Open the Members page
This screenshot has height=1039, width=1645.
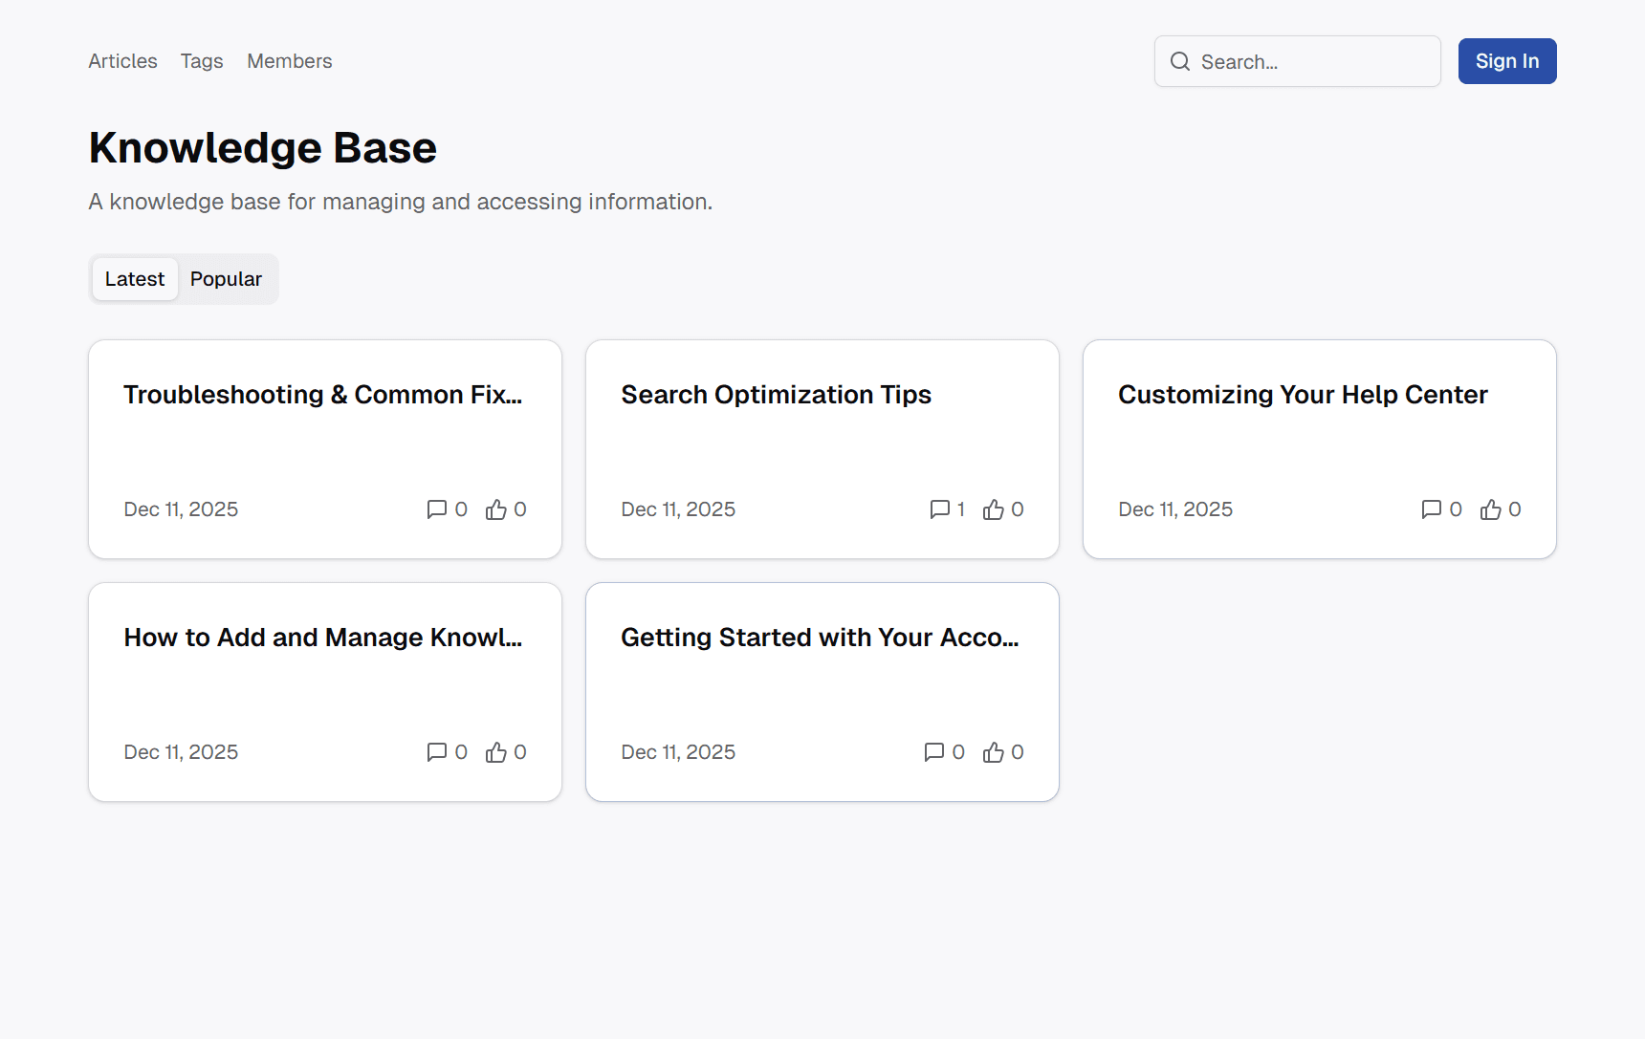coord(289,60)
